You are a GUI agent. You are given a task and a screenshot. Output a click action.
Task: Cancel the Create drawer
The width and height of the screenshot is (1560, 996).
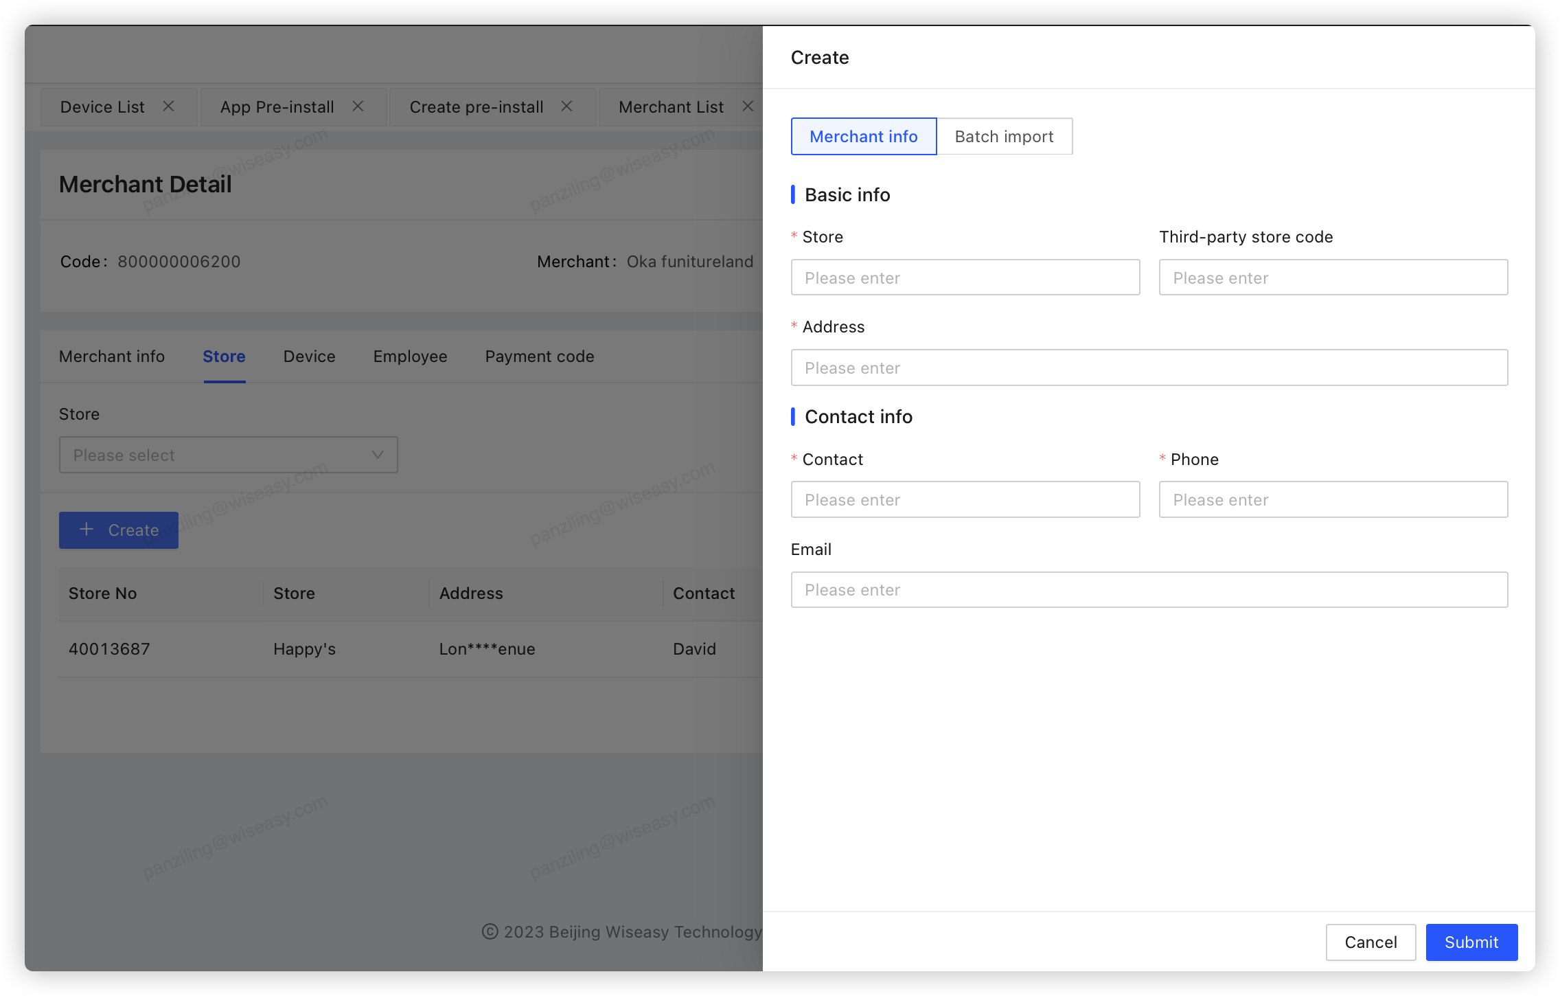(x=1370, y=942)
